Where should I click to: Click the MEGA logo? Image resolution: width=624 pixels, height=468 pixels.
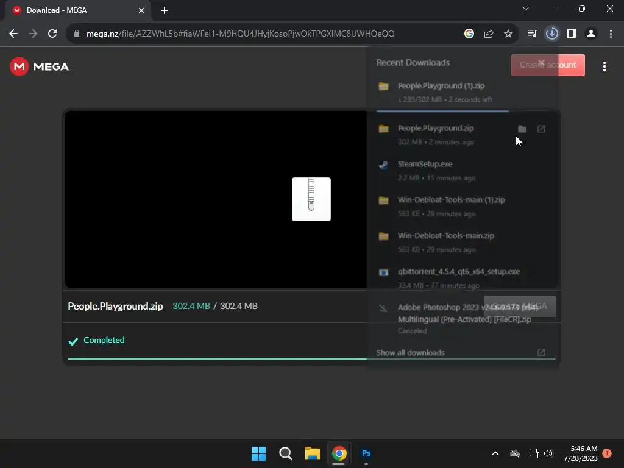tap(40, 66)
